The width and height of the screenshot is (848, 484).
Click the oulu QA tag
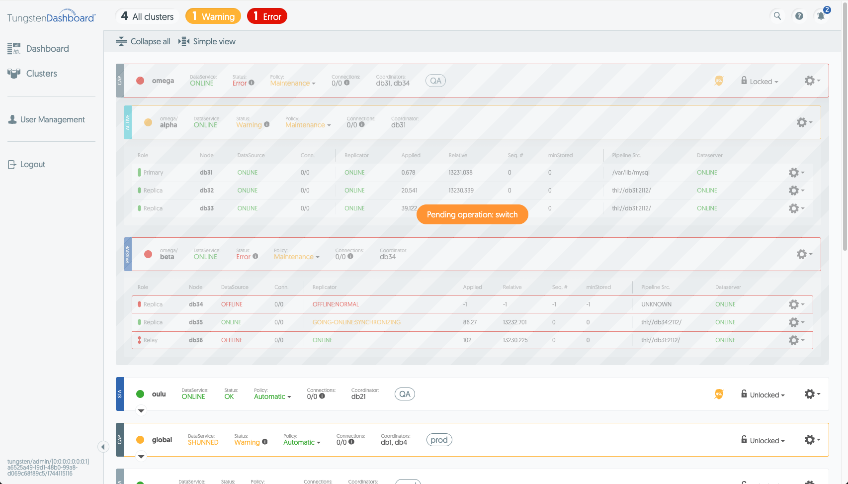point(405,394)
